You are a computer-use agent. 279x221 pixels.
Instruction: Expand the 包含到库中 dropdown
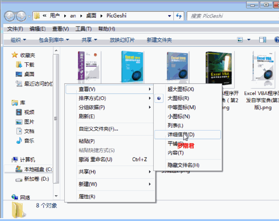pyautogui.click(x=54, y=40)
